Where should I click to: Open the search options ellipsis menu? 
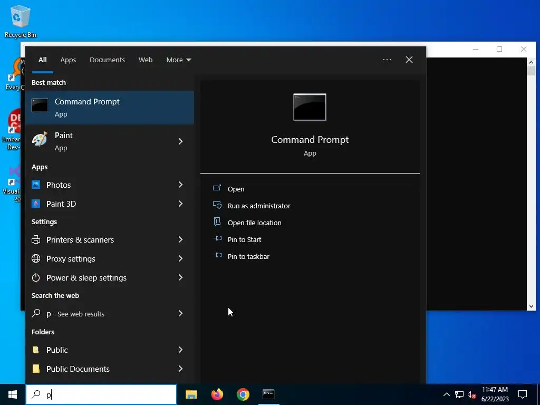(x=387, y=60)
